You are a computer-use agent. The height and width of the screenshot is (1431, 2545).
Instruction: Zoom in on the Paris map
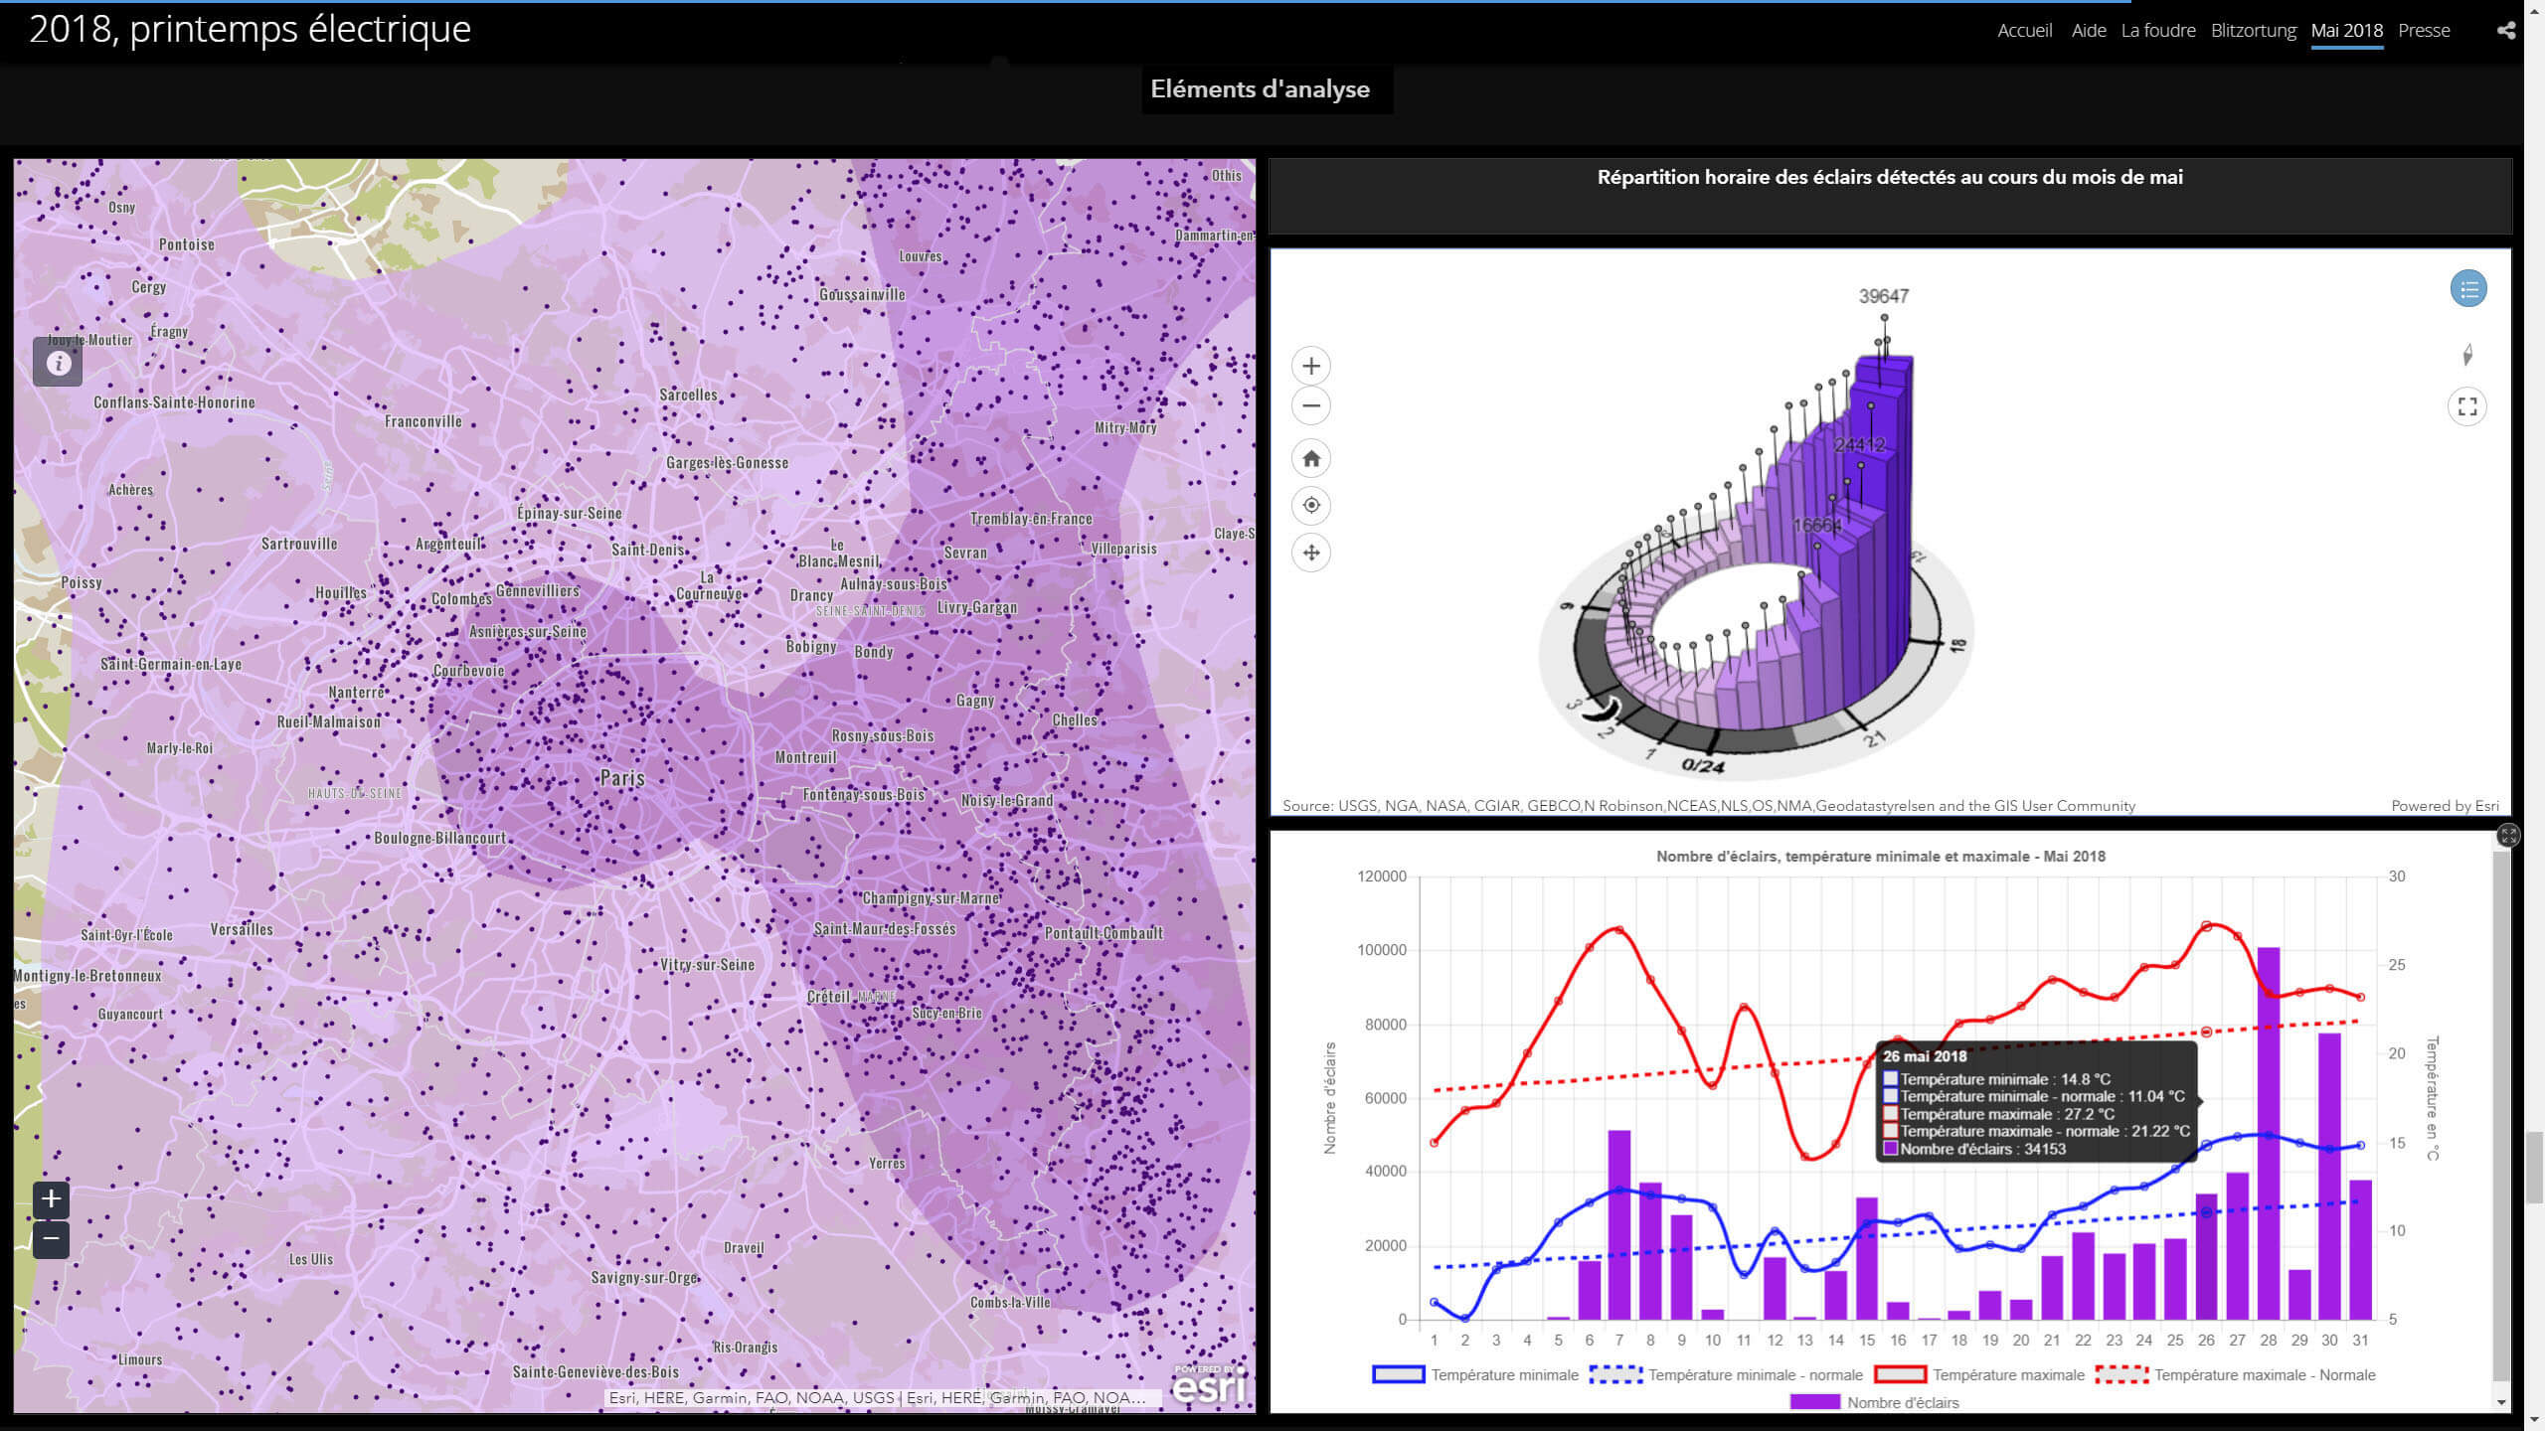pyautogui.click(x=51, y=1199)
